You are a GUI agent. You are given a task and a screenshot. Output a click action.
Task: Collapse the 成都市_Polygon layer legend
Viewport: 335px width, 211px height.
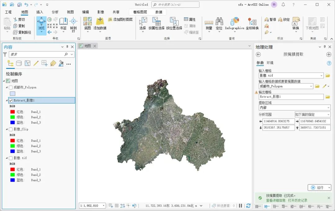(7, 87)
